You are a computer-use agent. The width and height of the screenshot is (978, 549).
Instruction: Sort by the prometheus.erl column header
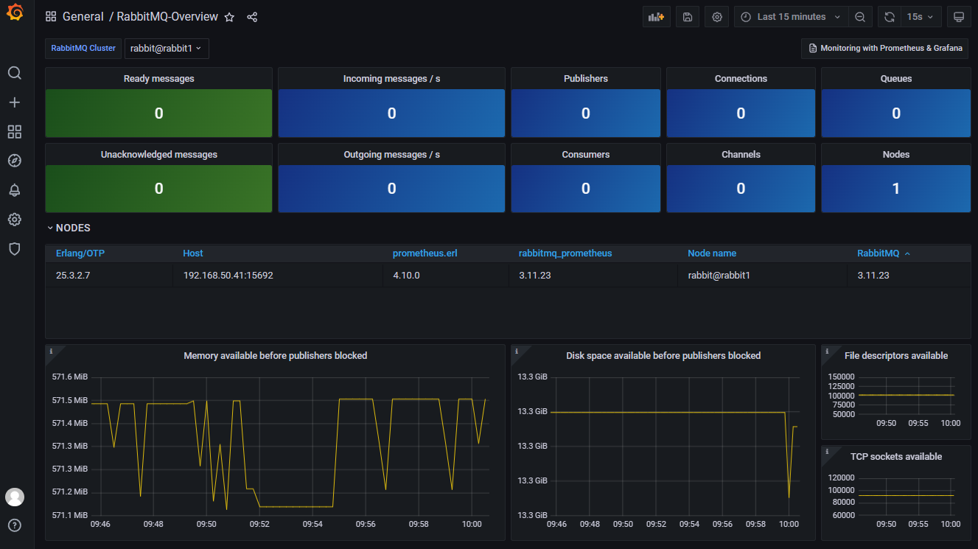click(425, 253)
